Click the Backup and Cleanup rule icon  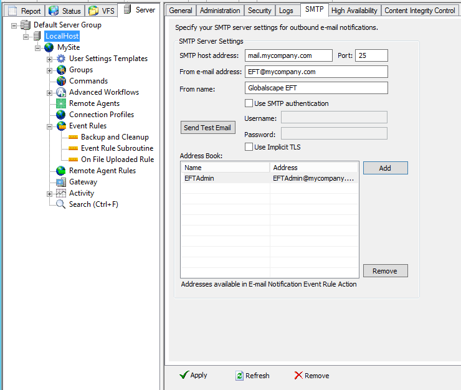tap(74, 137)
